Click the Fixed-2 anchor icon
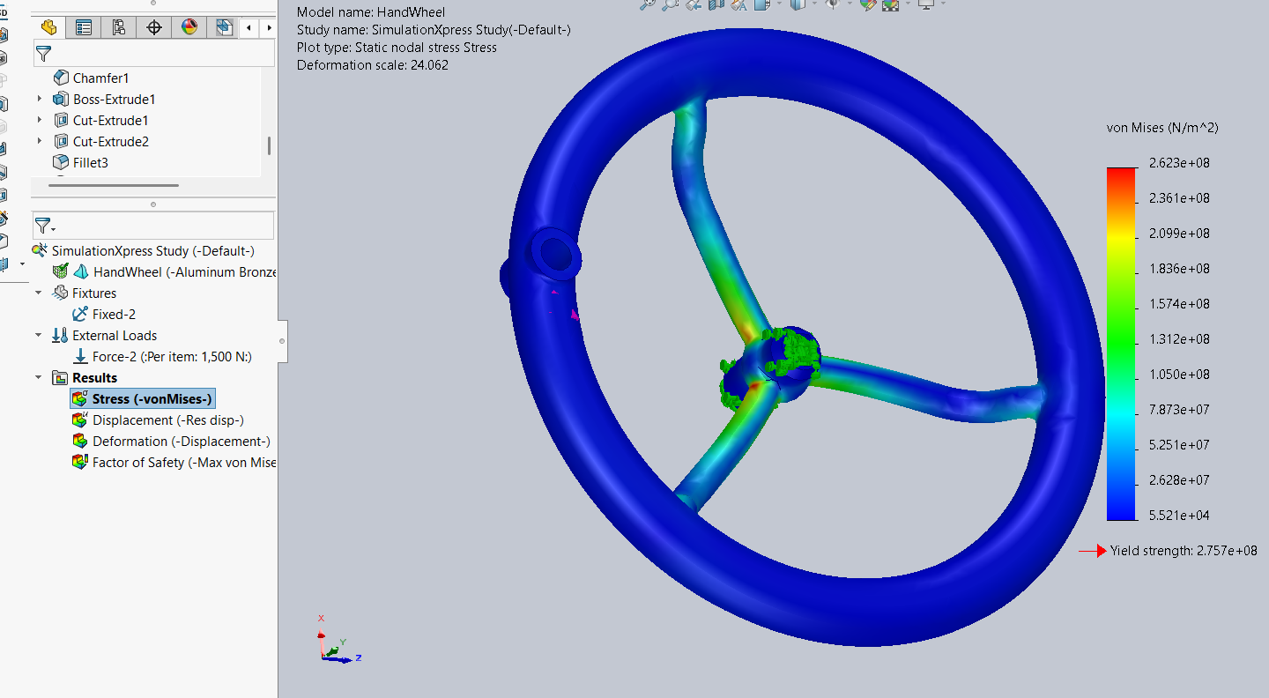Viewport: 1269px width, 698px height. point(79,314)
